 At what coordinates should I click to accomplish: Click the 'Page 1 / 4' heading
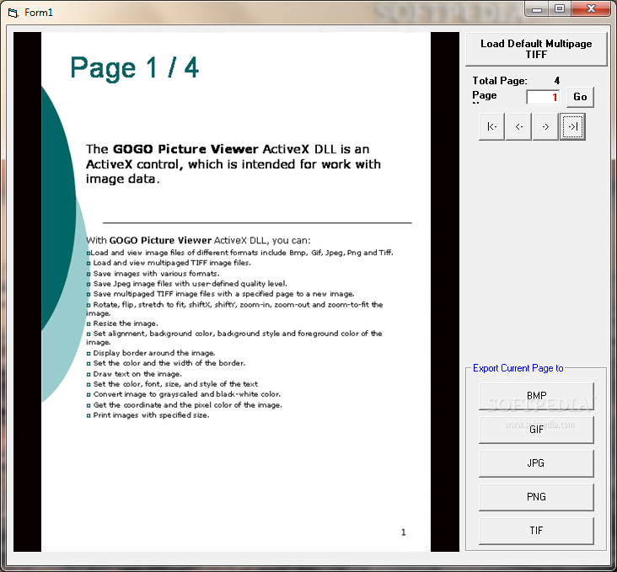point(135,68)
